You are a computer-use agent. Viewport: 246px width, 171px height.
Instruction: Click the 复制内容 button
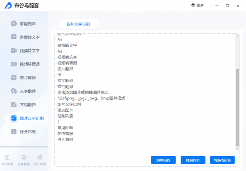[193, 160]
